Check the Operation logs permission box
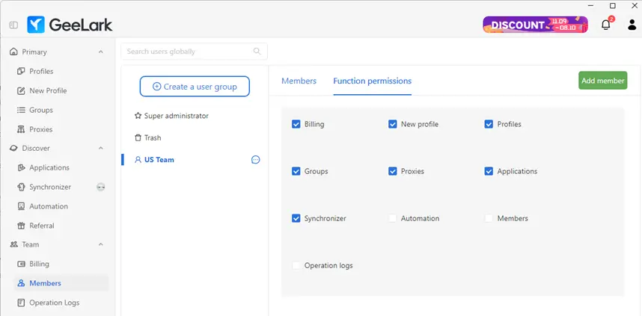 296,265
